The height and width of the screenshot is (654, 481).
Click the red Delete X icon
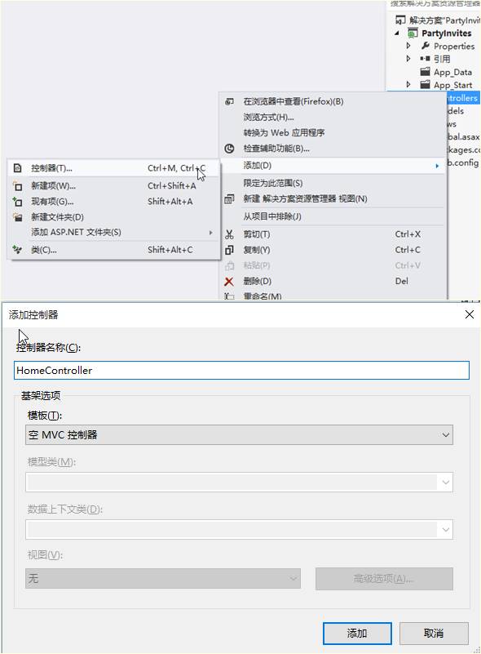(x=229, y=282)
